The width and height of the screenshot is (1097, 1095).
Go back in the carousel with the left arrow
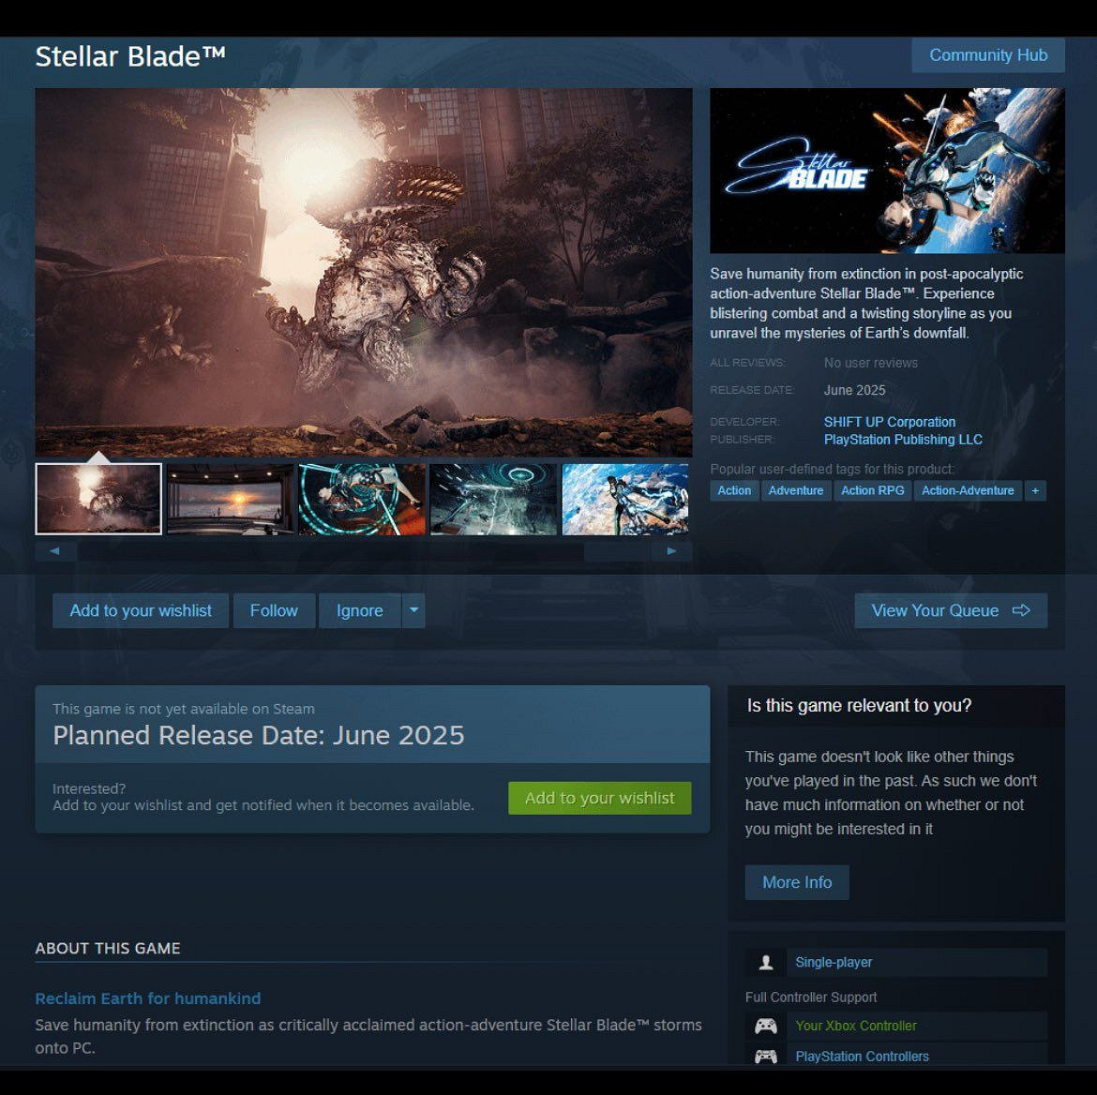click(54, 551)
